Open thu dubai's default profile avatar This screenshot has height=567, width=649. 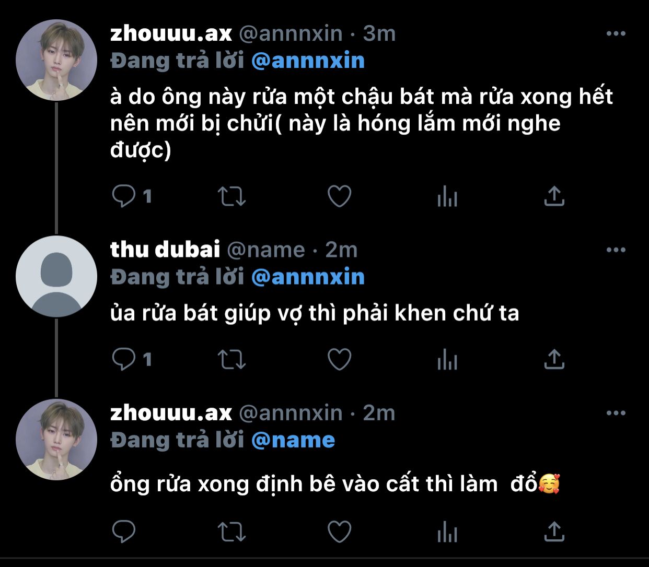click(x=56, y=276)
